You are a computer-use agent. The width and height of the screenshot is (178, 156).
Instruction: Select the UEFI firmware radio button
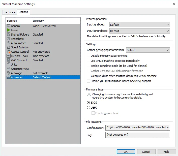[x=88, y=108]
